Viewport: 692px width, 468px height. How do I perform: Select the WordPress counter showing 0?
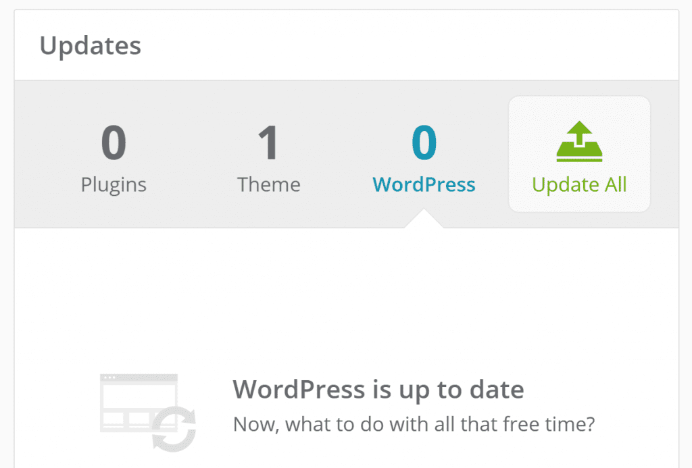[424, 142]
